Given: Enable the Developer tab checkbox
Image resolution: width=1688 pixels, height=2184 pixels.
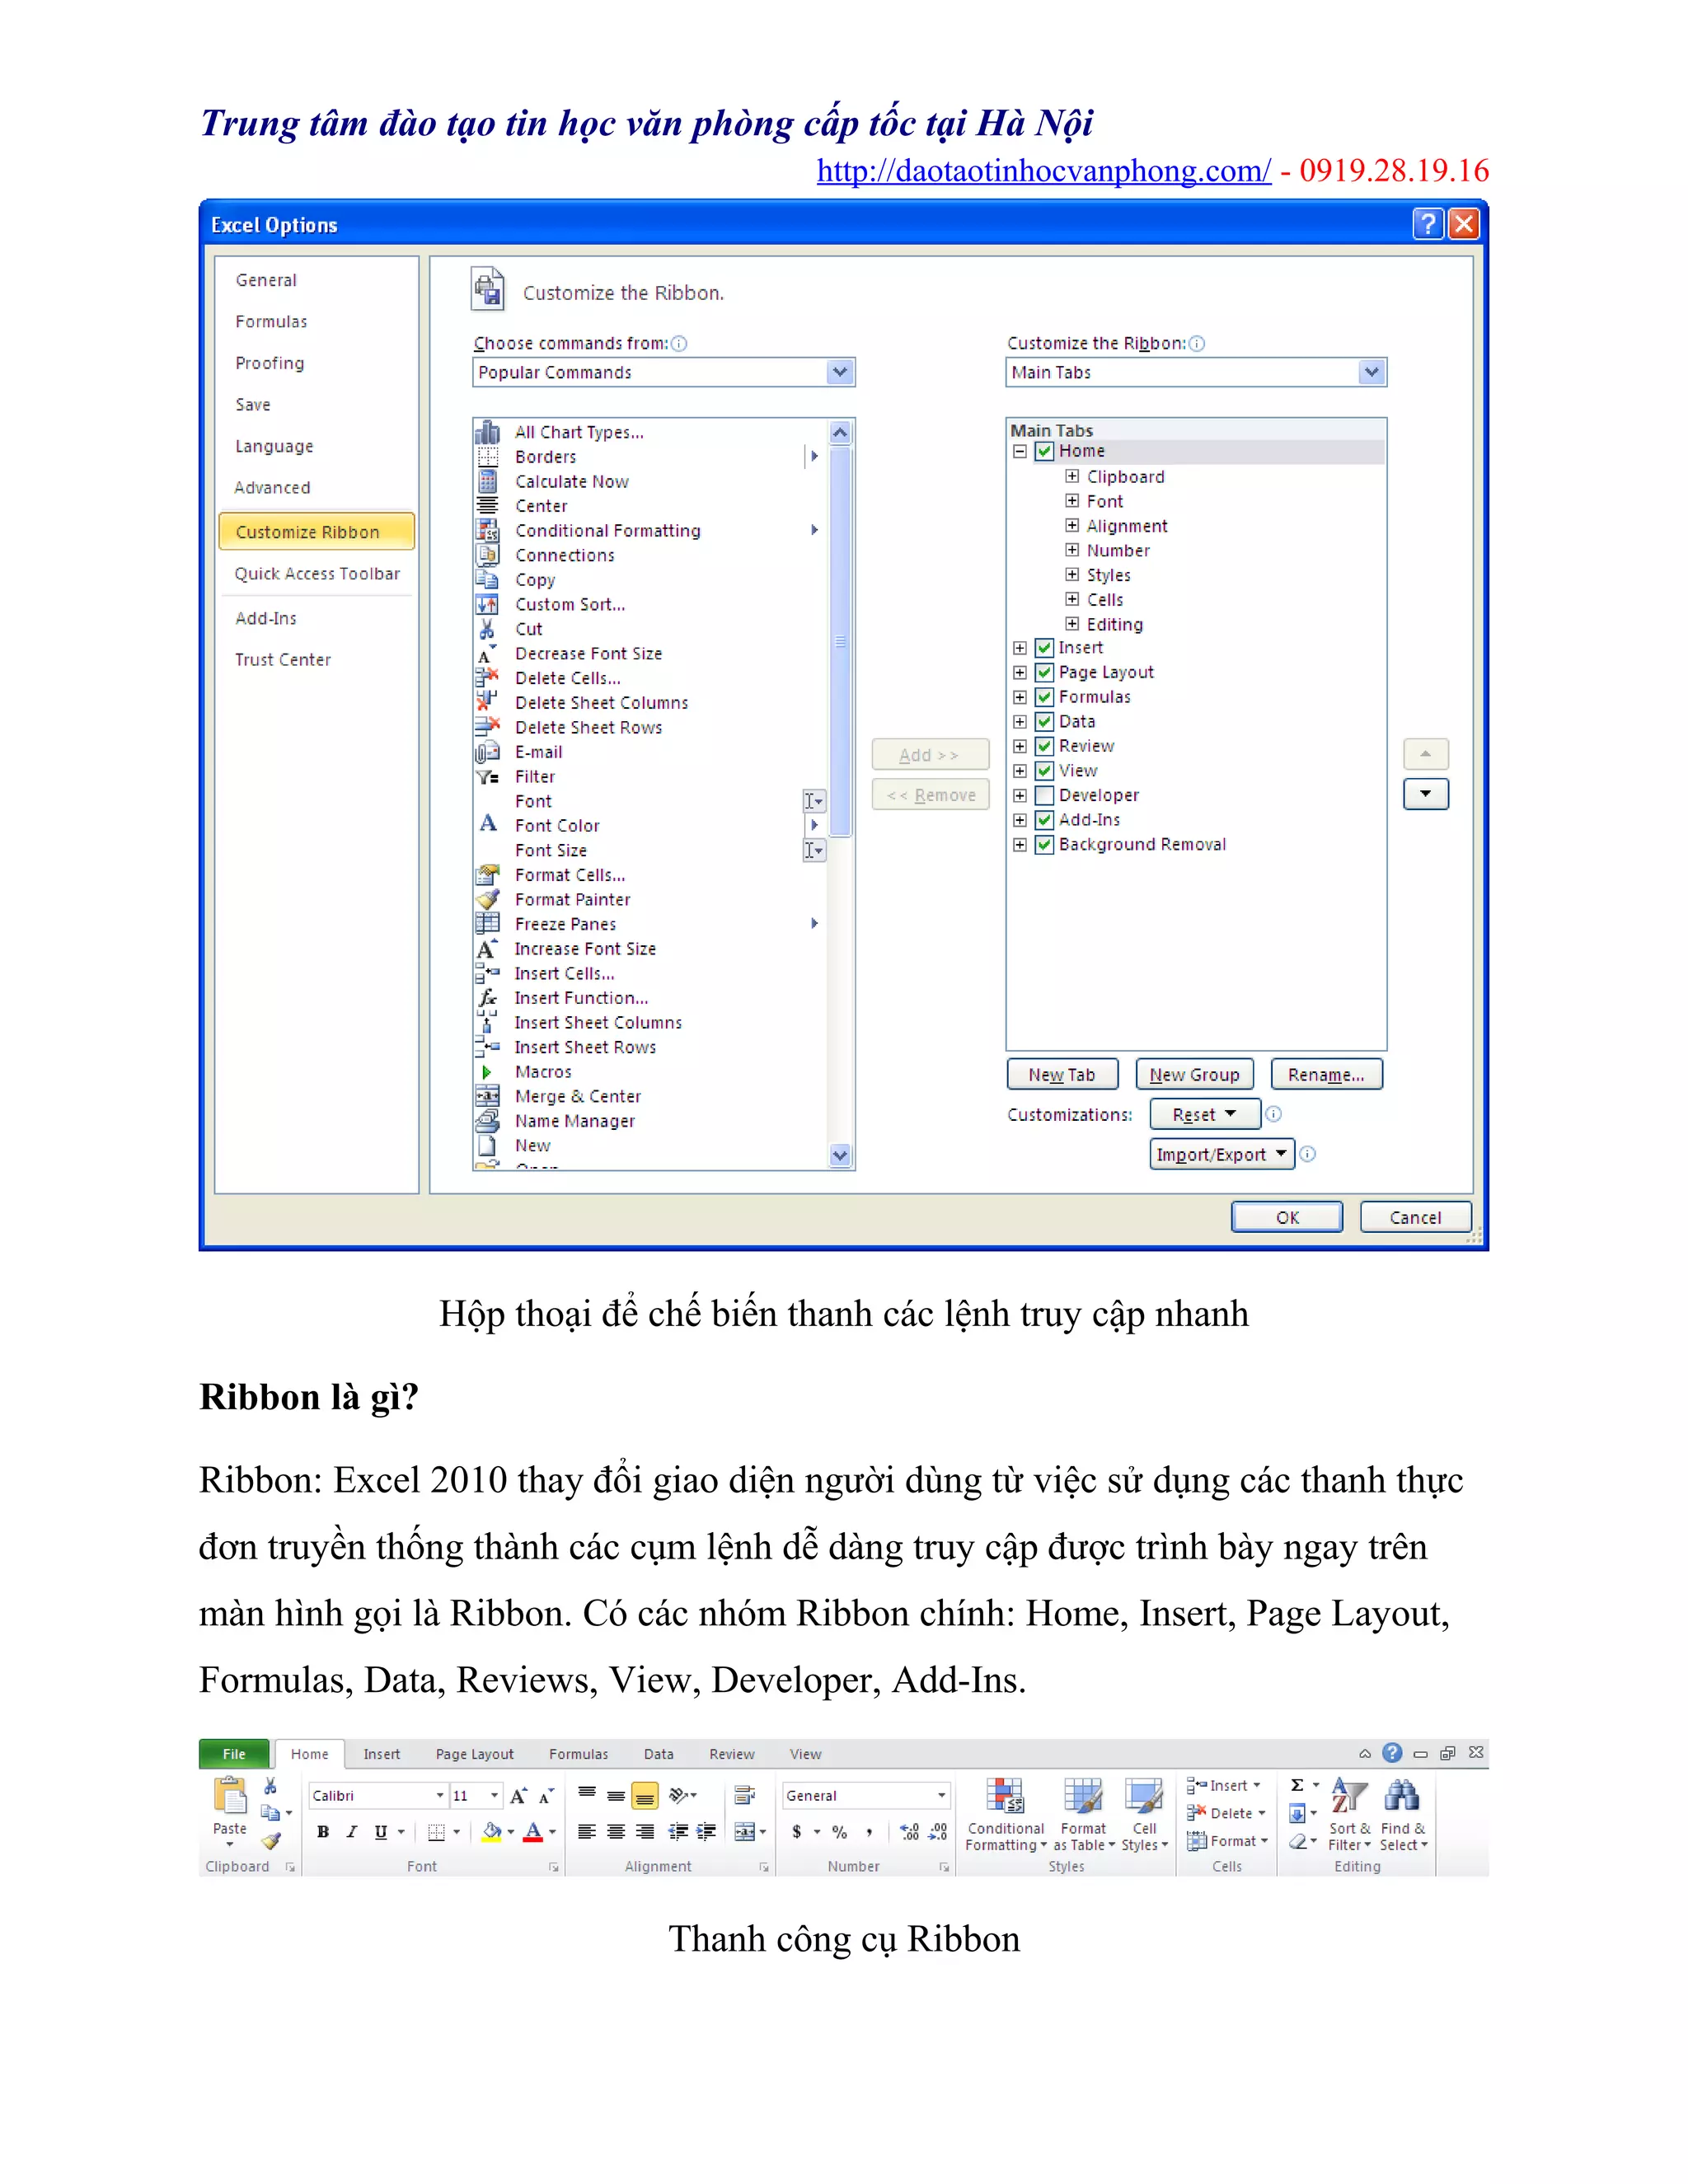Looking at the screenshot, I should click(x=1044, y=795).
